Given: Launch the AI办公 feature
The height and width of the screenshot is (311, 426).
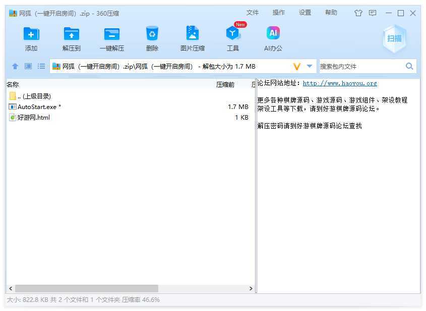Looking at the screenshot, I should click(273, 34).
